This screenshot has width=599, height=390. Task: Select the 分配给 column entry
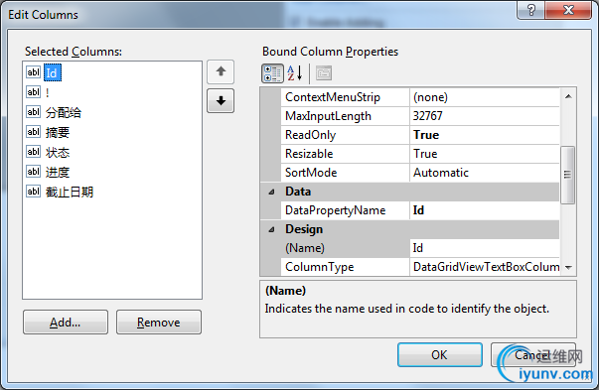click(x=64, y=112)
